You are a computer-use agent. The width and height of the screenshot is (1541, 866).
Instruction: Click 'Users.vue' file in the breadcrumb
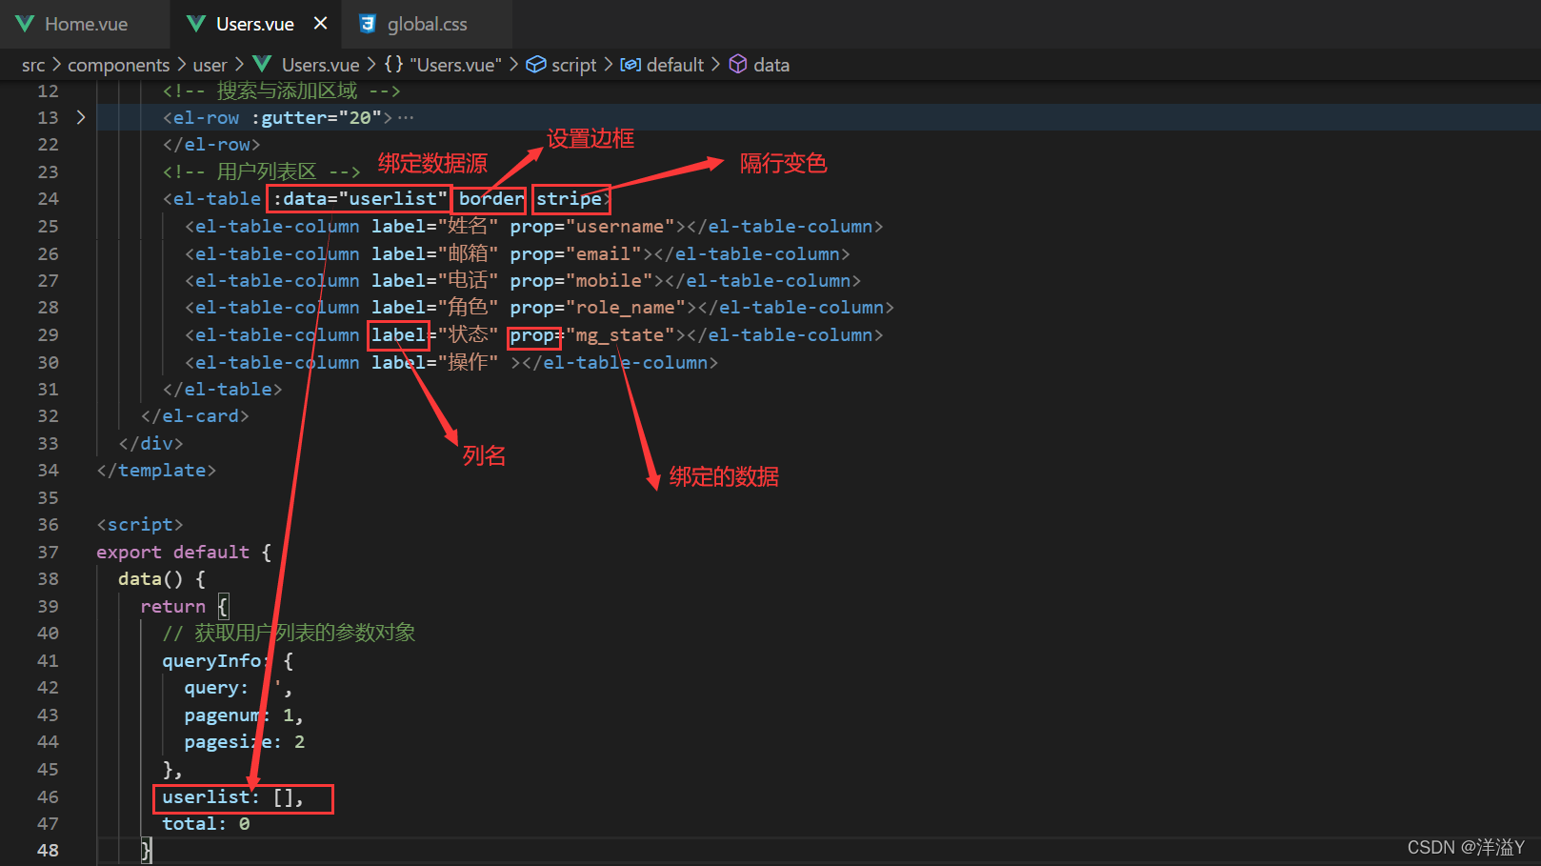320,65
